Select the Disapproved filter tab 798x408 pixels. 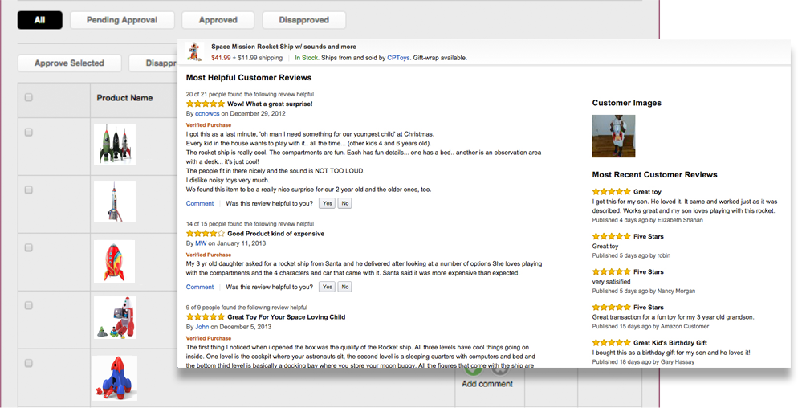coord(303,20)
